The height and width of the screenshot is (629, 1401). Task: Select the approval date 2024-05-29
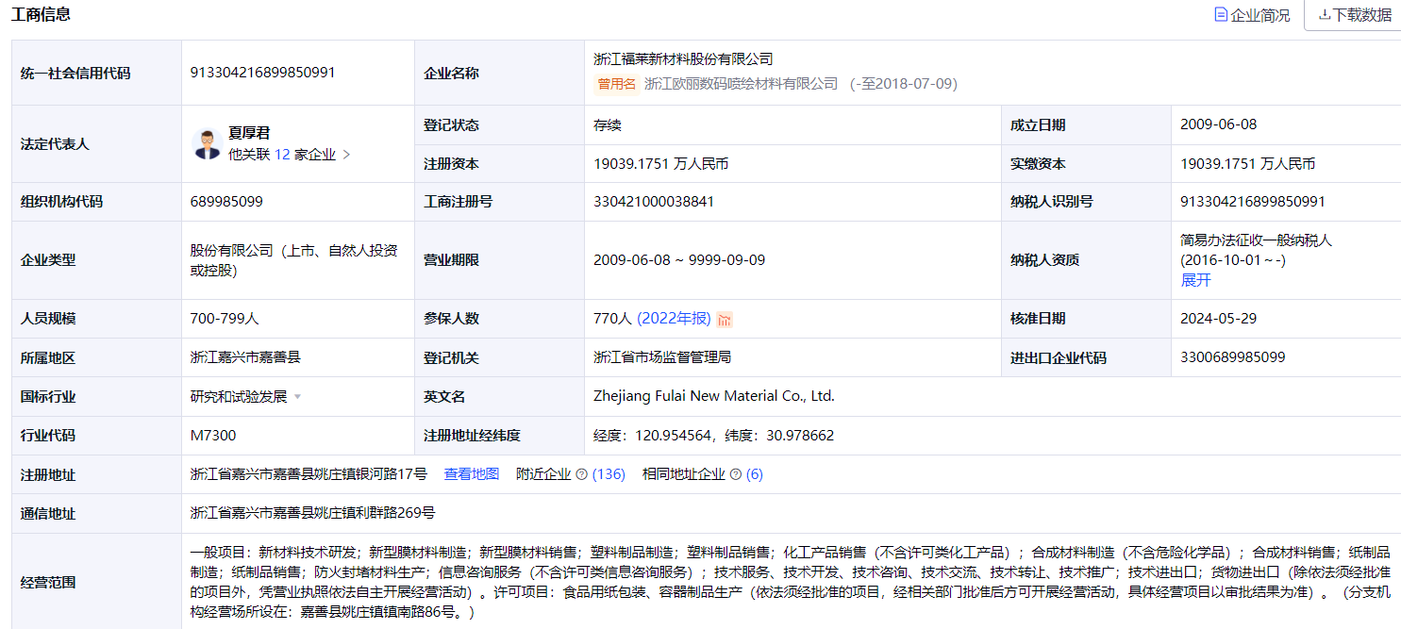tap(1218, 319)
